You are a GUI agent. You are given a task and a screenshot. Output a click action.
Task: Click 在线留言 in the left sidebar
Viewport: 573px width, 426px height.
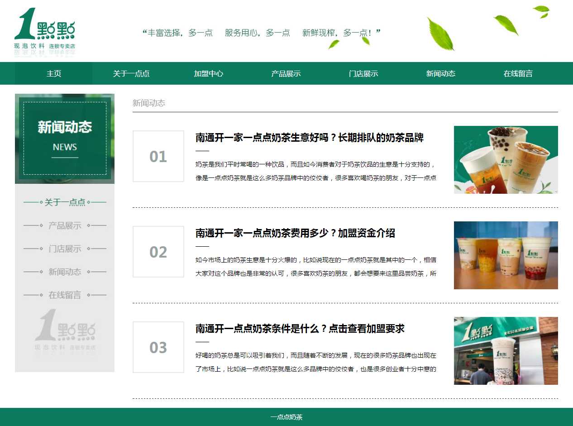[65, 295]
